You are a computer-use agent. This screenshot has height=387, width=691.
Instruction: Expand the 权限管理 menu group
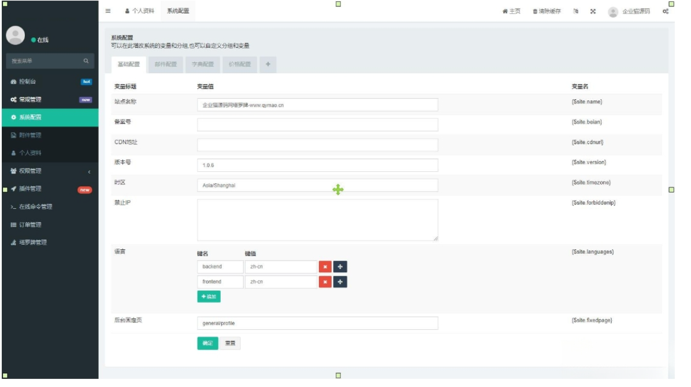[x=50, y=171]
